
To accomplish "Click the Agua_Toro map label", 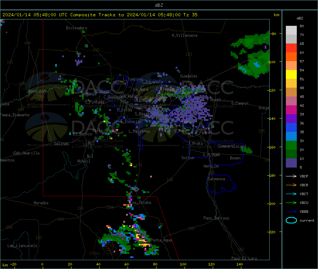I will [38, 91].
